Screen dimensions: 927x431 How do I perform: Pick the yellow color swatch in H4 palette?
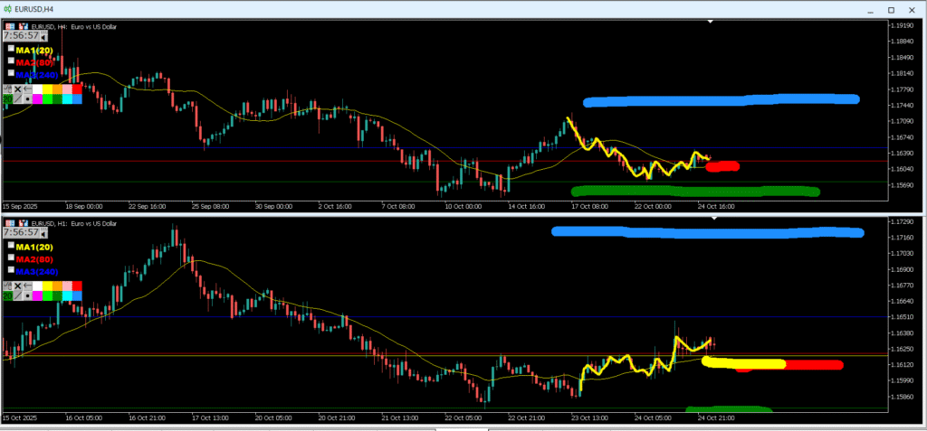[46, 89]
